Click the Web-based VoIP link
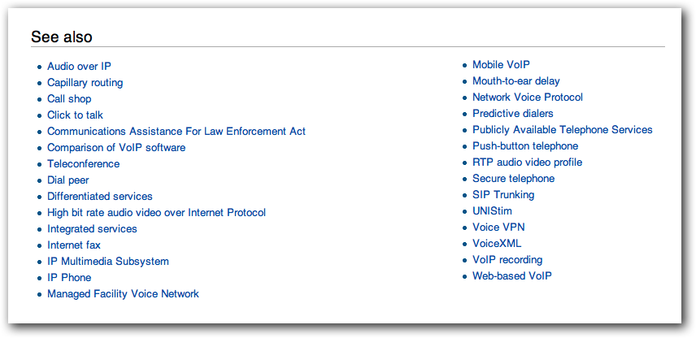This screenshot has height=338, width=696. pyautogui.click(x=512, y=276)
